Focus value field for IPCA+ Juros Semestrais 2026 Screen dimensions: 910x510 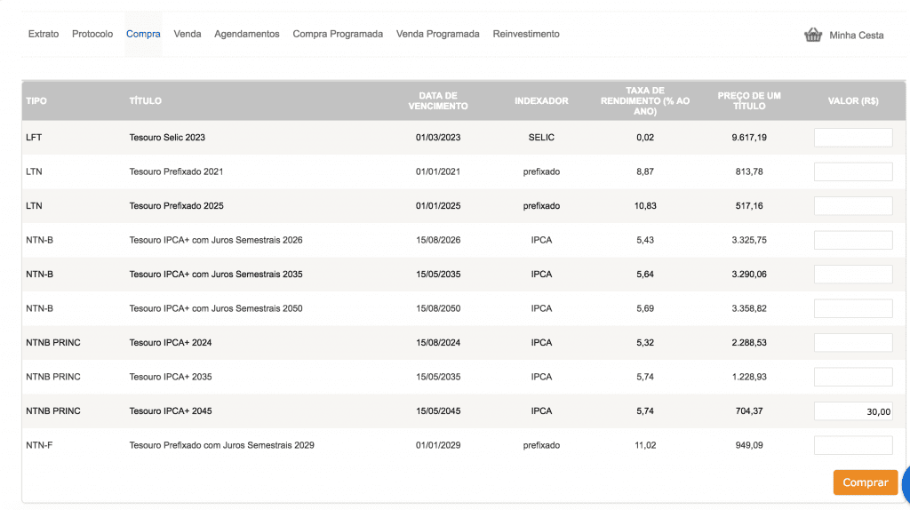pyautogui.click(x=853, y=240)
